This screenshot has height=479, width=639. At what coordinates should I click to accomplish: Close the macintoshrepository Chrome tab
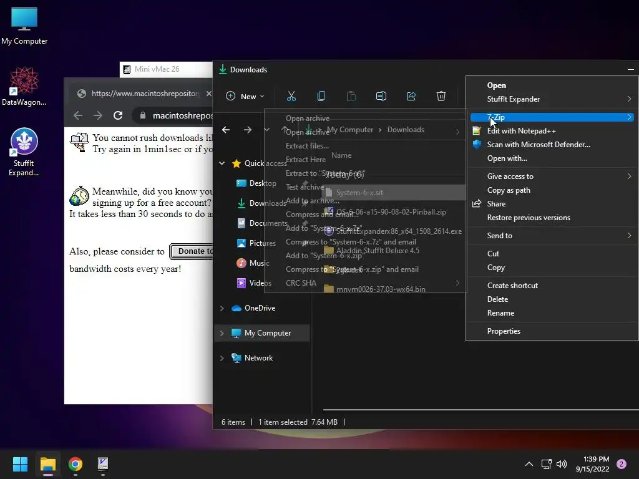pos(208,94)
